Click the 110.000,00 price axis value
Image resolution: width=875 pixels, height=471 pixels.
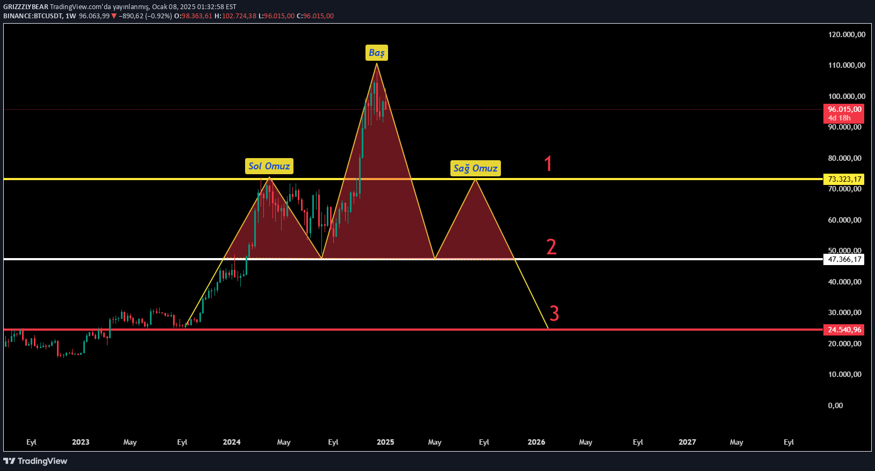tap(847, 65)
